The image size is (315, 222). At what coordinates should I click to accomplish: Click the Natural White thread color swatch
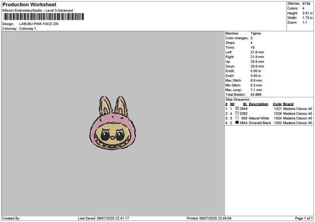pos(237,118)
